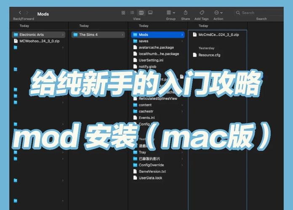Viewport: 293px width, 210px height.
Task: Switch to icon grid view
Action: pos(123,13)
